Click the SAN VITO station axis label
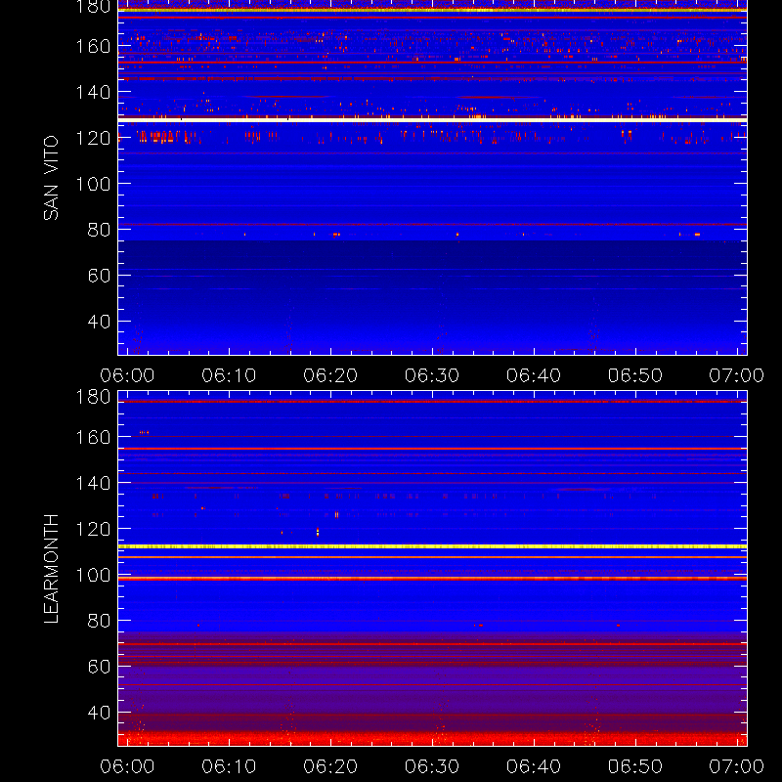The height and width of the screenshot is (782, 782). coord(51,178)
